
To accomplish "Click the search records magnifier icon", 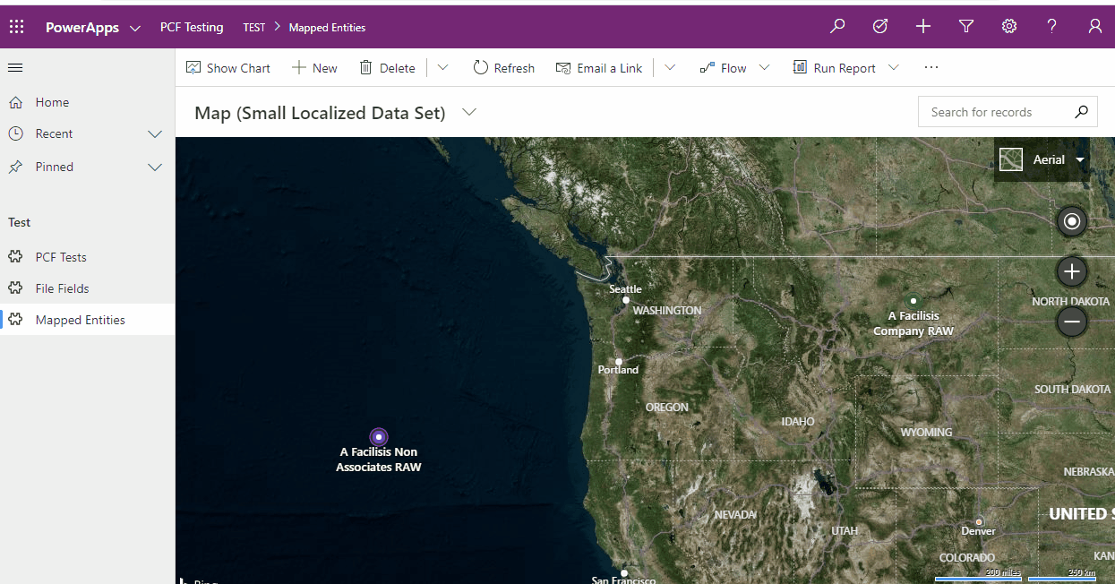I will coord(1081,112).
